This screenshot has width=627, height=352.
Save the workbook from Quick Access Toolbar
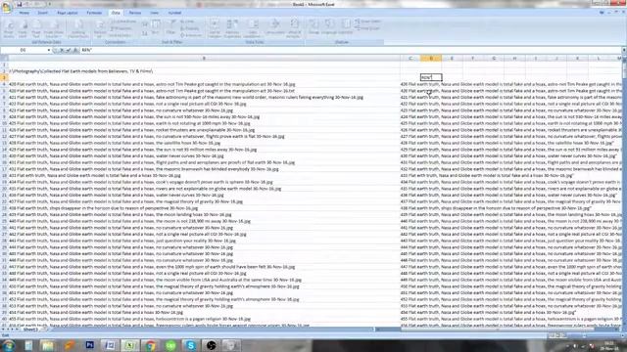point(19,4)
